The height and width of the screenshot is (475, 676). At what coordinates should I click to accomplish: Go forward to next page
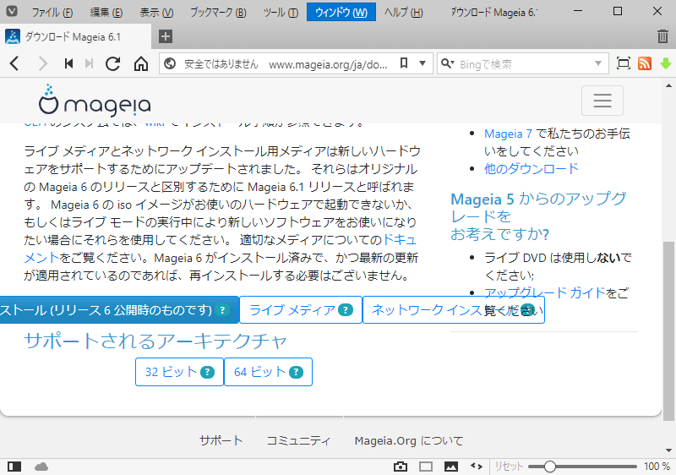(42, 63)
